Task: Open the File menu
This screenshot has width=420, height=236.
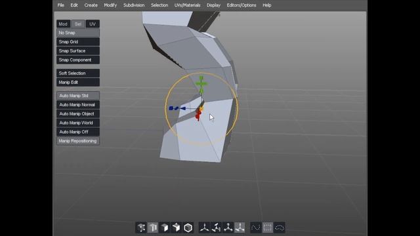Action: point(61,5)
